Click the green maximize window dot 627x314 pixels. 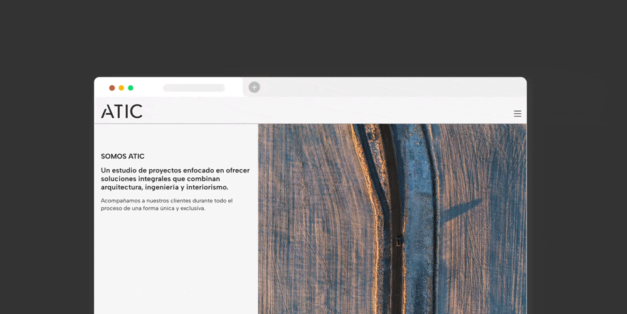130,88
